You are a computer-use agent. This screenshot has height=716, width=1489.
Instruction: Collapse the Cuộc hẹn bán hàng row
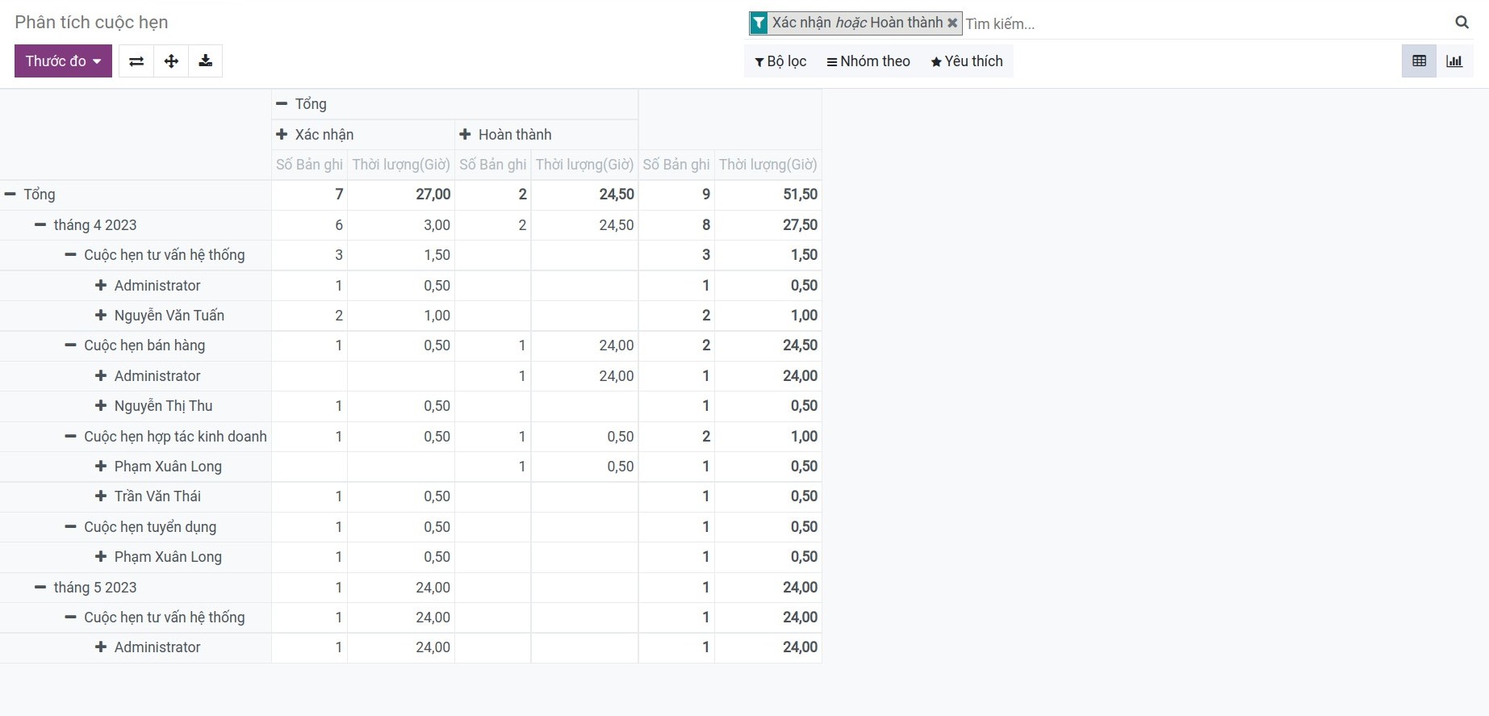point(136,345)
